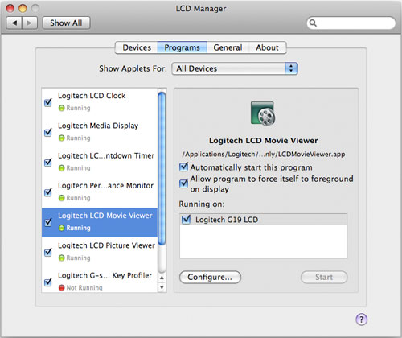Uncheck Logitech LCD Clock checkbox
Image resolution: width=402 pixels, height=338 pixels.
click(x=48, y=102)
